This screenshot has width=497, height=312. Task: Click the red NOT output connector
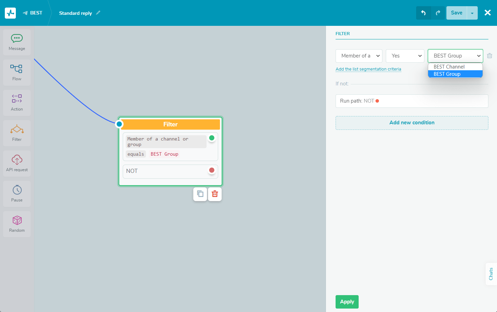[x=212, y=170]
